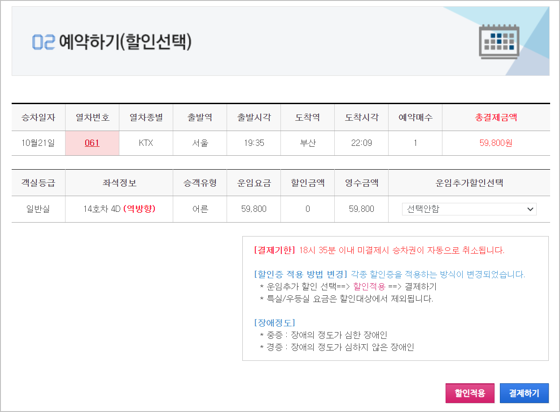Select the 운임추가할인선택 column header

point(469,183)
